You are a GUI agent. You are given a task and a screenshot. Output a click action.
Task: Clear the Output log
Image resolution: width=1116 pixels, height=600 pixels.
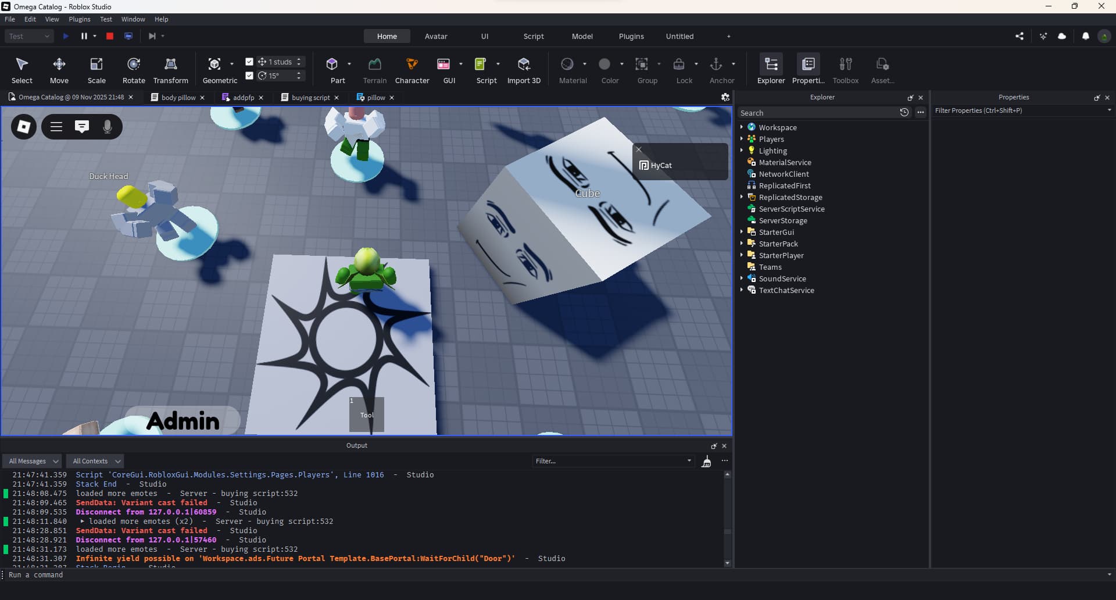point(706,461)
